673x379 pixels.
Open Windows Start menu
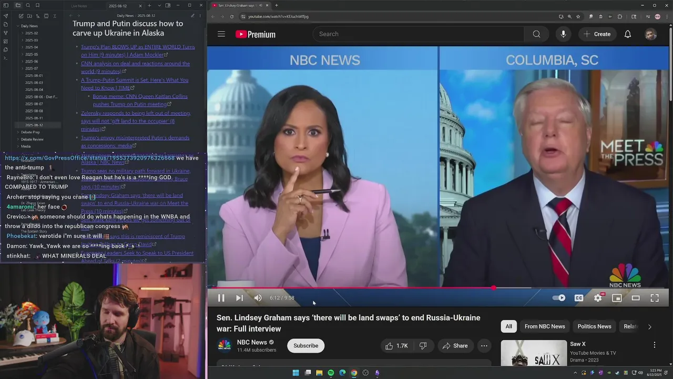click(295, 373)
